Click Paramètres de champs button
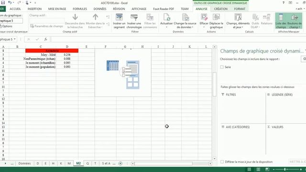Image resolution: width=306 pixels, height=172 pixels. [47, 26]
